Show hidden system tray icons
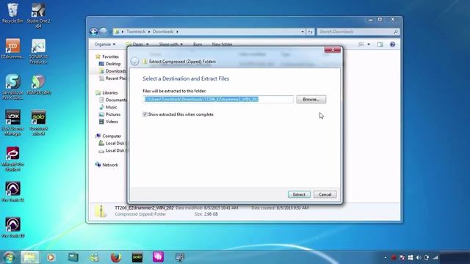Screen dimensions: 470x264 coord(386,257)
